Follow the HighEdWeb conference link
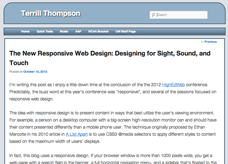Screen dimensions: 228x164 click(x=173, y=85)
